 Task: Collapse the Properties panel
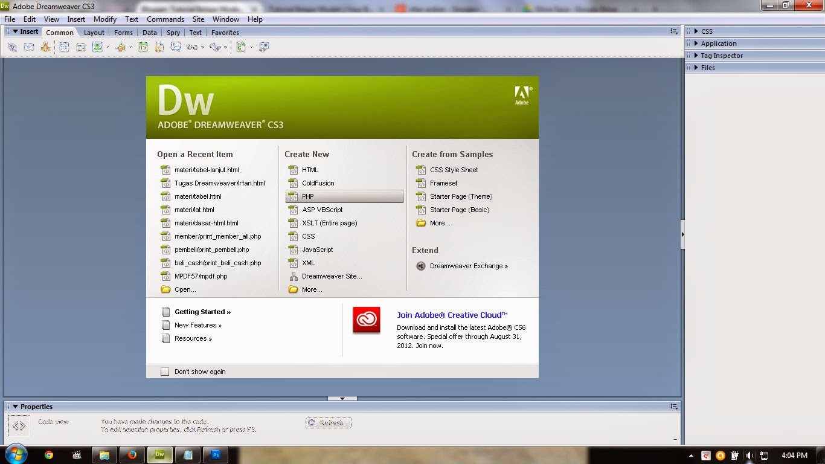(x=16, y=407)
